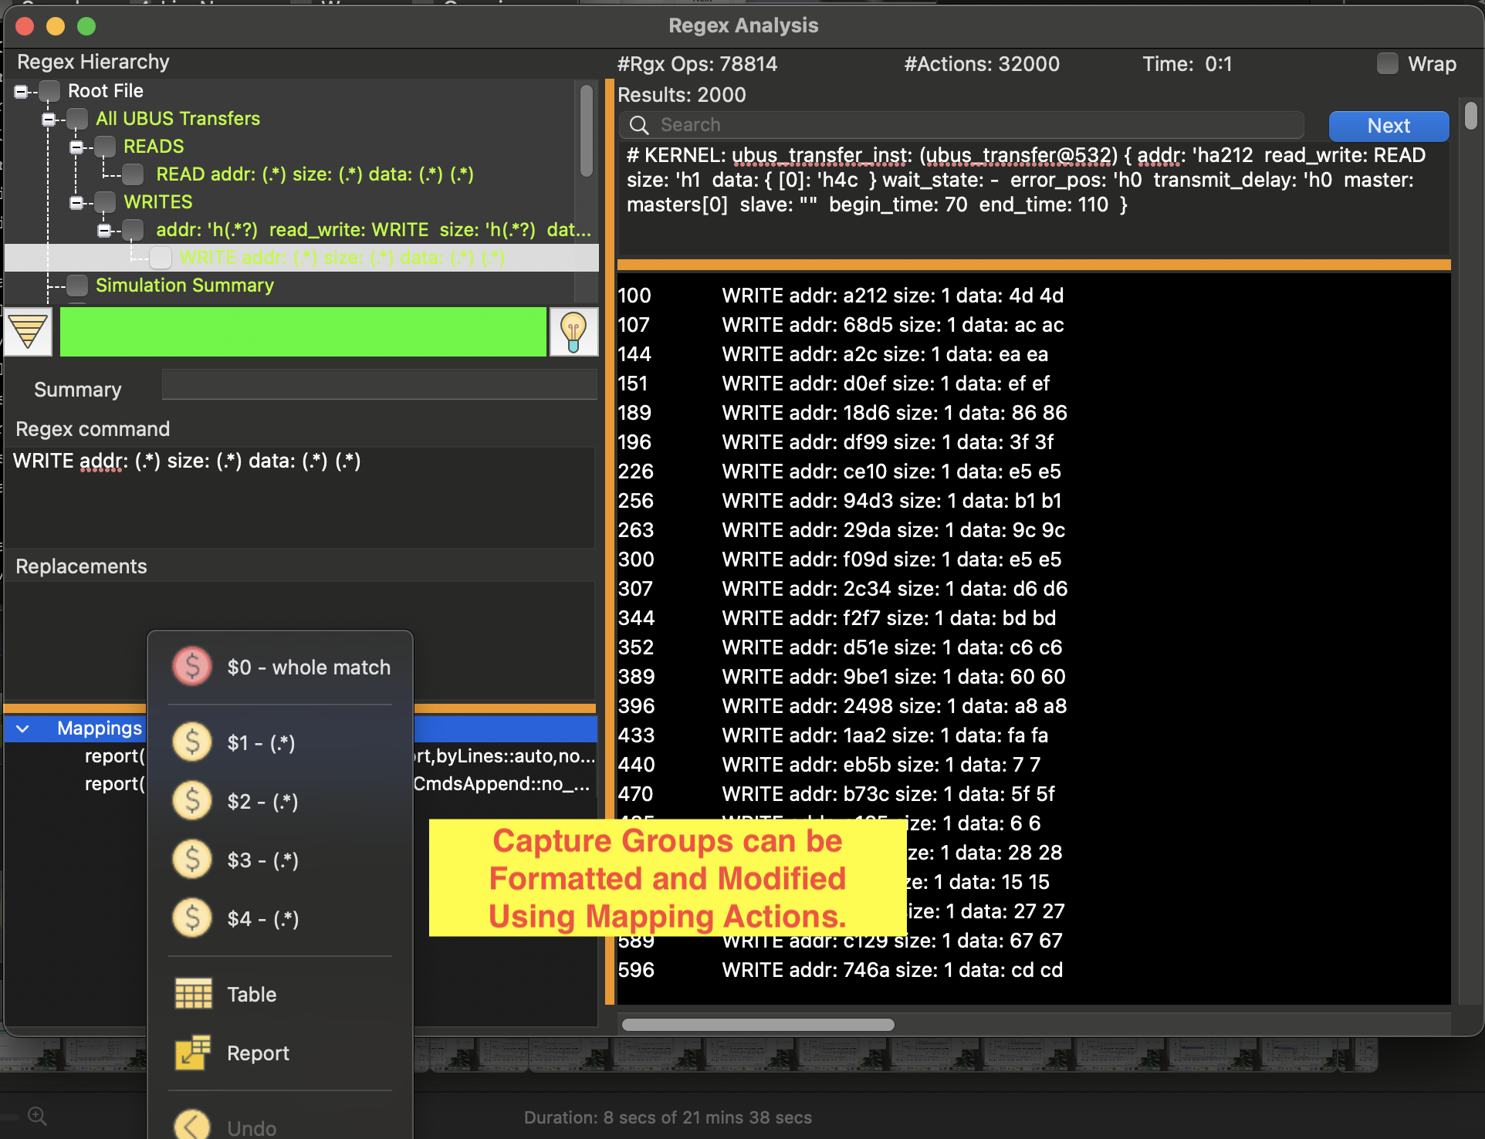
Task: Click the filter funnel icon
Action: tap(29, 332)
